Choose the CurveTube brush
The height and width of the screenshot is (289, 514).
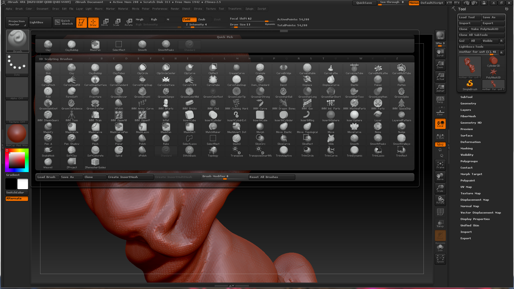(213, 81)
